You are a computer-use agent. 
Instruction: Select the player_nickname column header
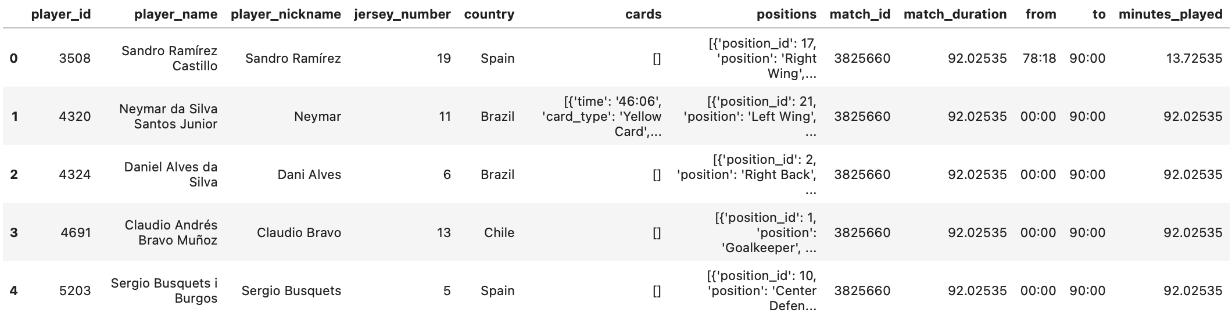pos(286,15)
